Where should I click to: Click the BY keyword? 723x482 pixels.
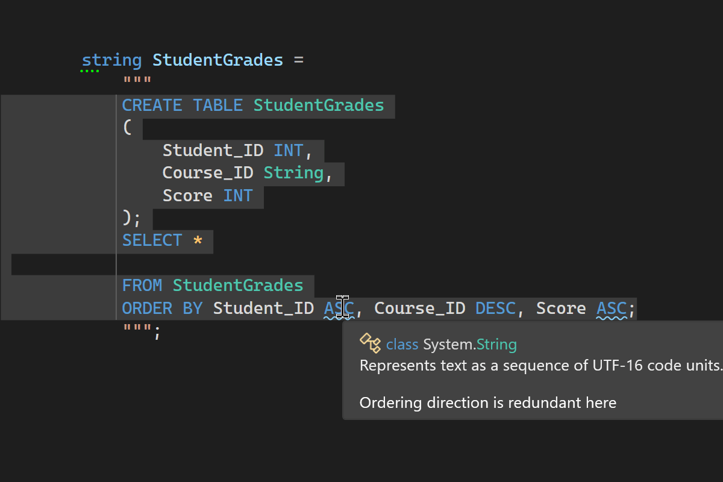pyautogui.click(x=193, y=308)
